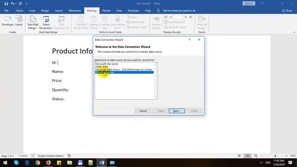297x167 pixels.
Task: Collapse the ribbon with the chevron
Action: pyautogui.click(x=294, y=32)
